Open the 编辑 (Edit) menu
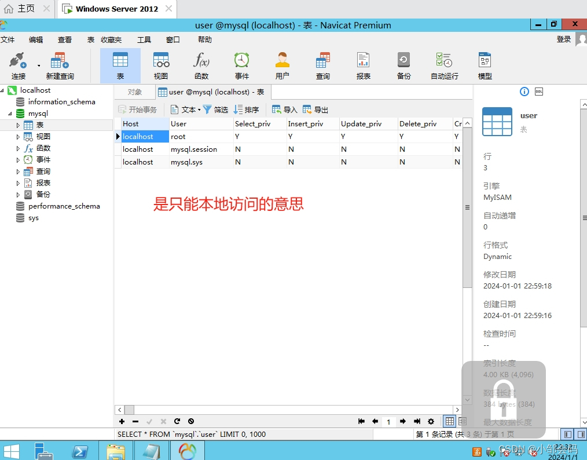This screenshot has width=587, height=460. click(36, 40)
